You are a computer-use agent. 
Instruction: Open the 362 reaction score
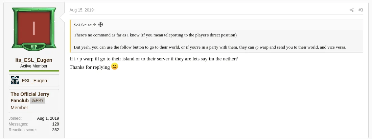[x=55, y=130]
